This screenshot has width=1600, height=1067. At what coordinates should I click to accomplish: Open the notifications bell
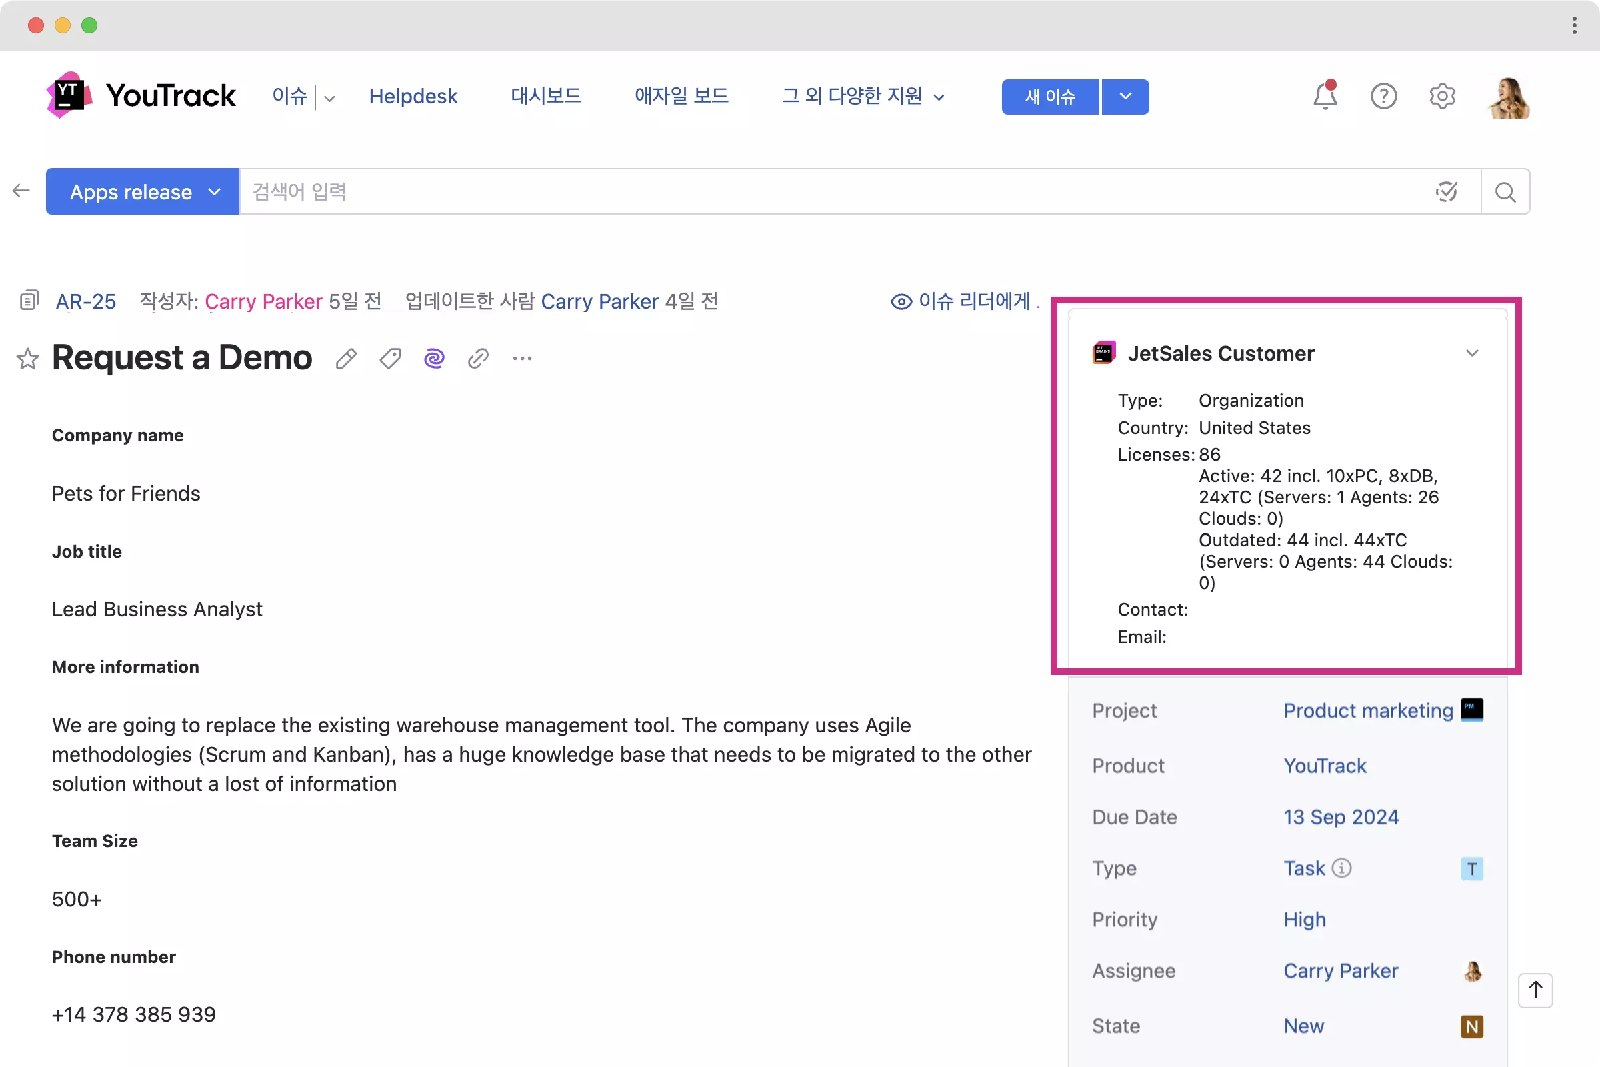point(1324,96)
